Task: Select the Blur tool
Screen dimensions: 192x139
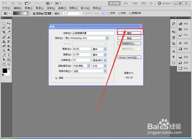Action: (x=4, y=50)
